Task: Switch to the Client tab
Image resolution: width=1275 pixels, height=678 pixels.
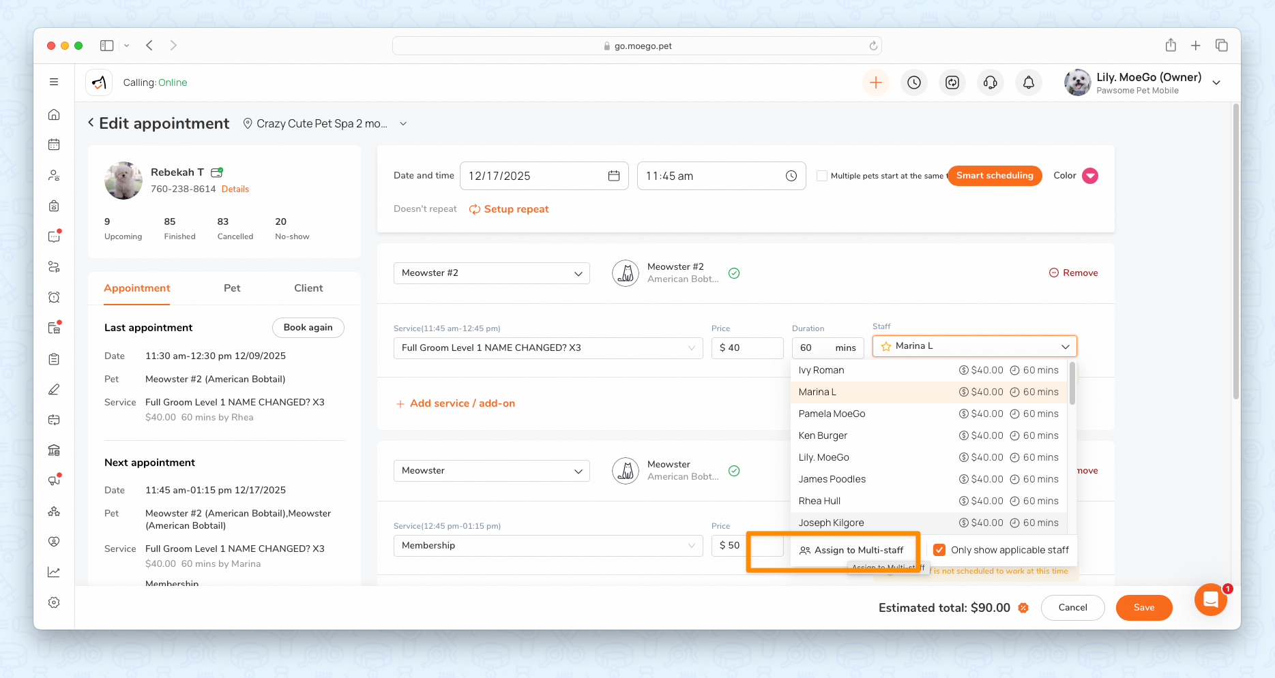Action: click(308, 288)
